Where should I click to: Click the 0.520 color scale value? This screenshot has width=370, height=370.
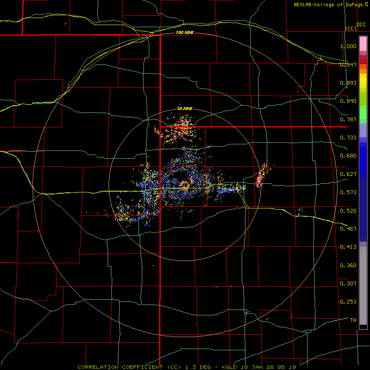(348, 210)
